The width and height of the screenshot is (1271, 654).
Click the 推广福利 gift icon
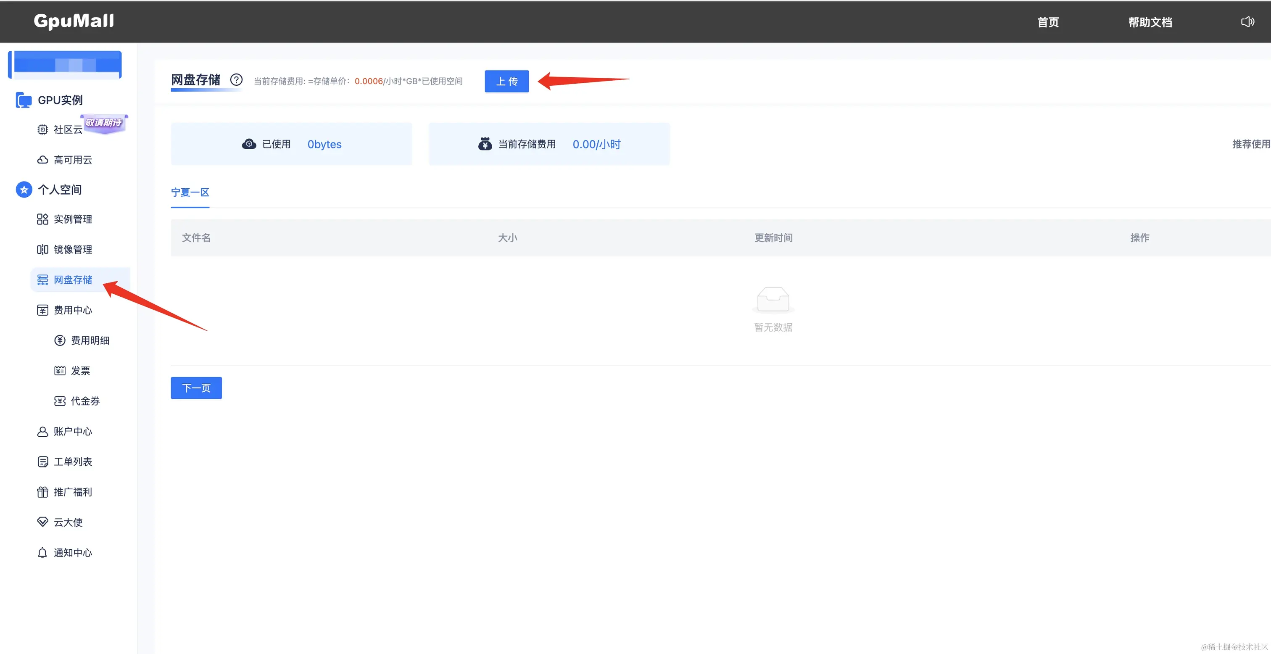pyautogui.click(x=42, y=492)
